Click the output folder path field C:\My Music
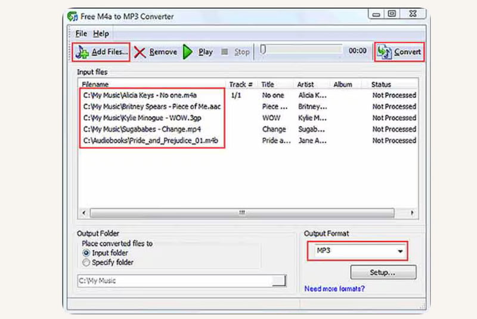 pos(175,281)
